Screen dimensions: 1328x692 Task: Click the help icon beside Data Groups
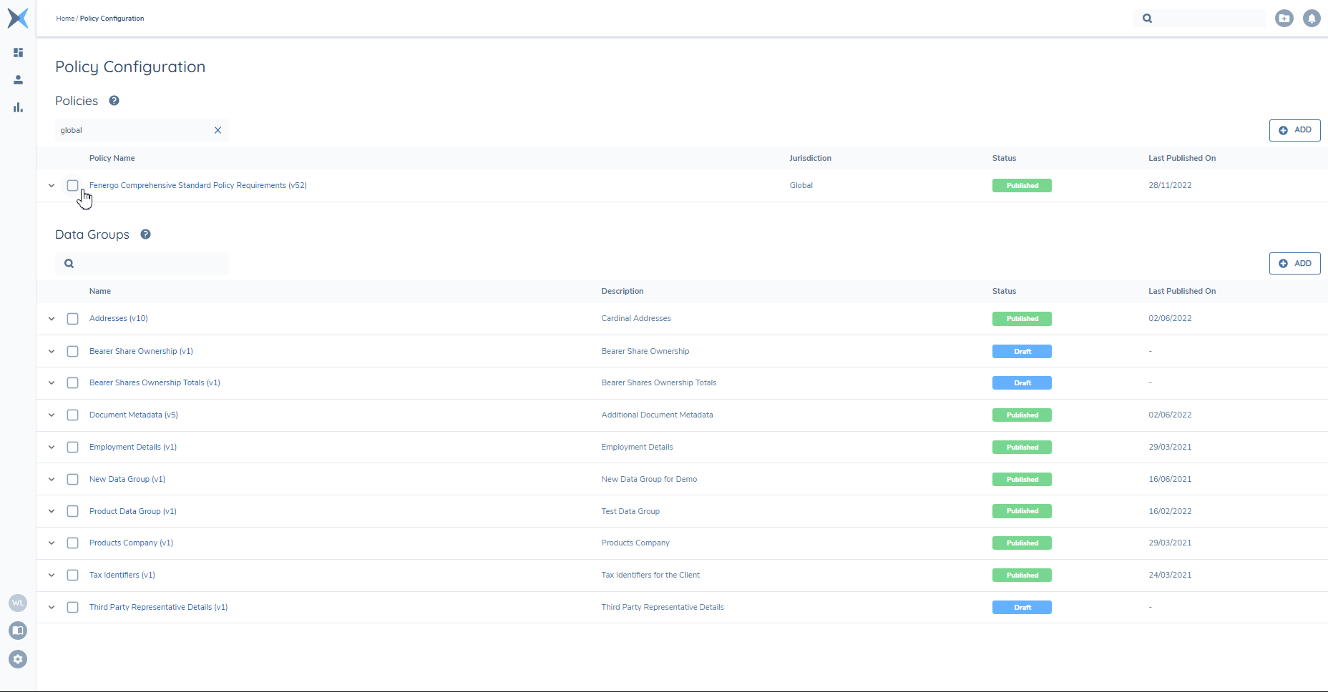pos(145,234)
